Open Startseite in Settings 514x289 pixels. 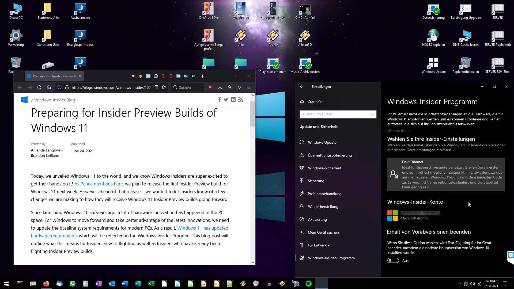point(338,102)
